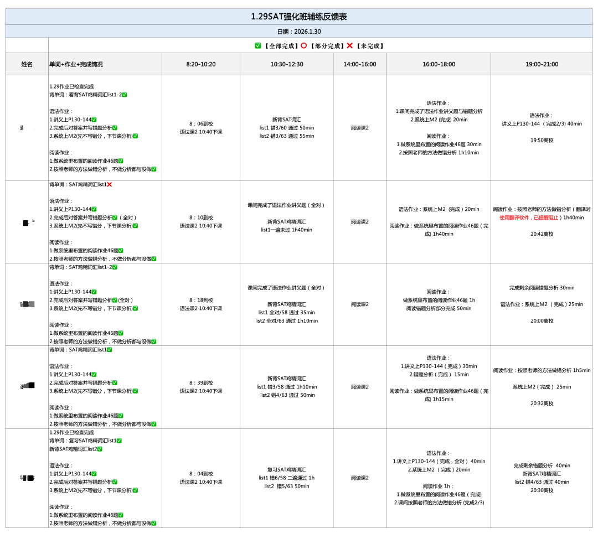
Task: Select the 10:30-12:30 column header
Action: tap(287, 64)
